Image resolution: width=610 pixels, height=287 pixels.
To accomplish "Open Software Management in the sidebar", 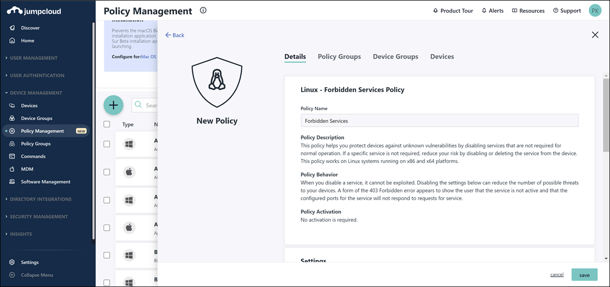I will (46, 182).
